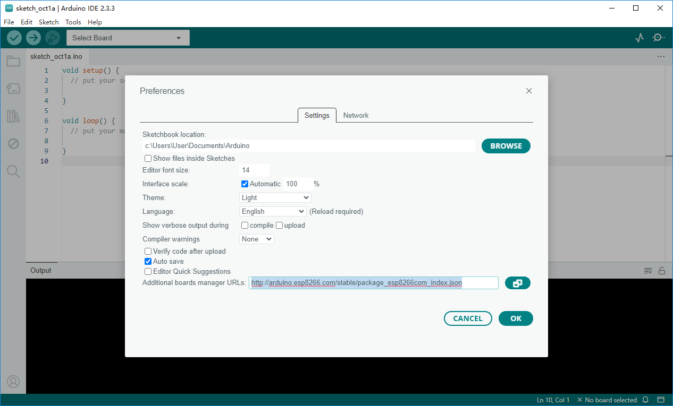Viewport: 673px width, 406px height.
Task: Open the additional URLs editor window icon
Action: (518, 283)
